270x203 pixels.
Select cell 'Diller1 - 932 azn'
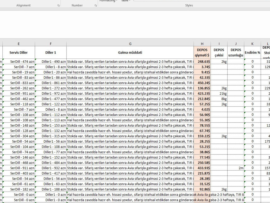51,168
